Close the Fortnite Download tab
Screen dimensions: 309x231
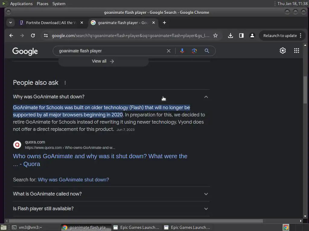(82, 23)
